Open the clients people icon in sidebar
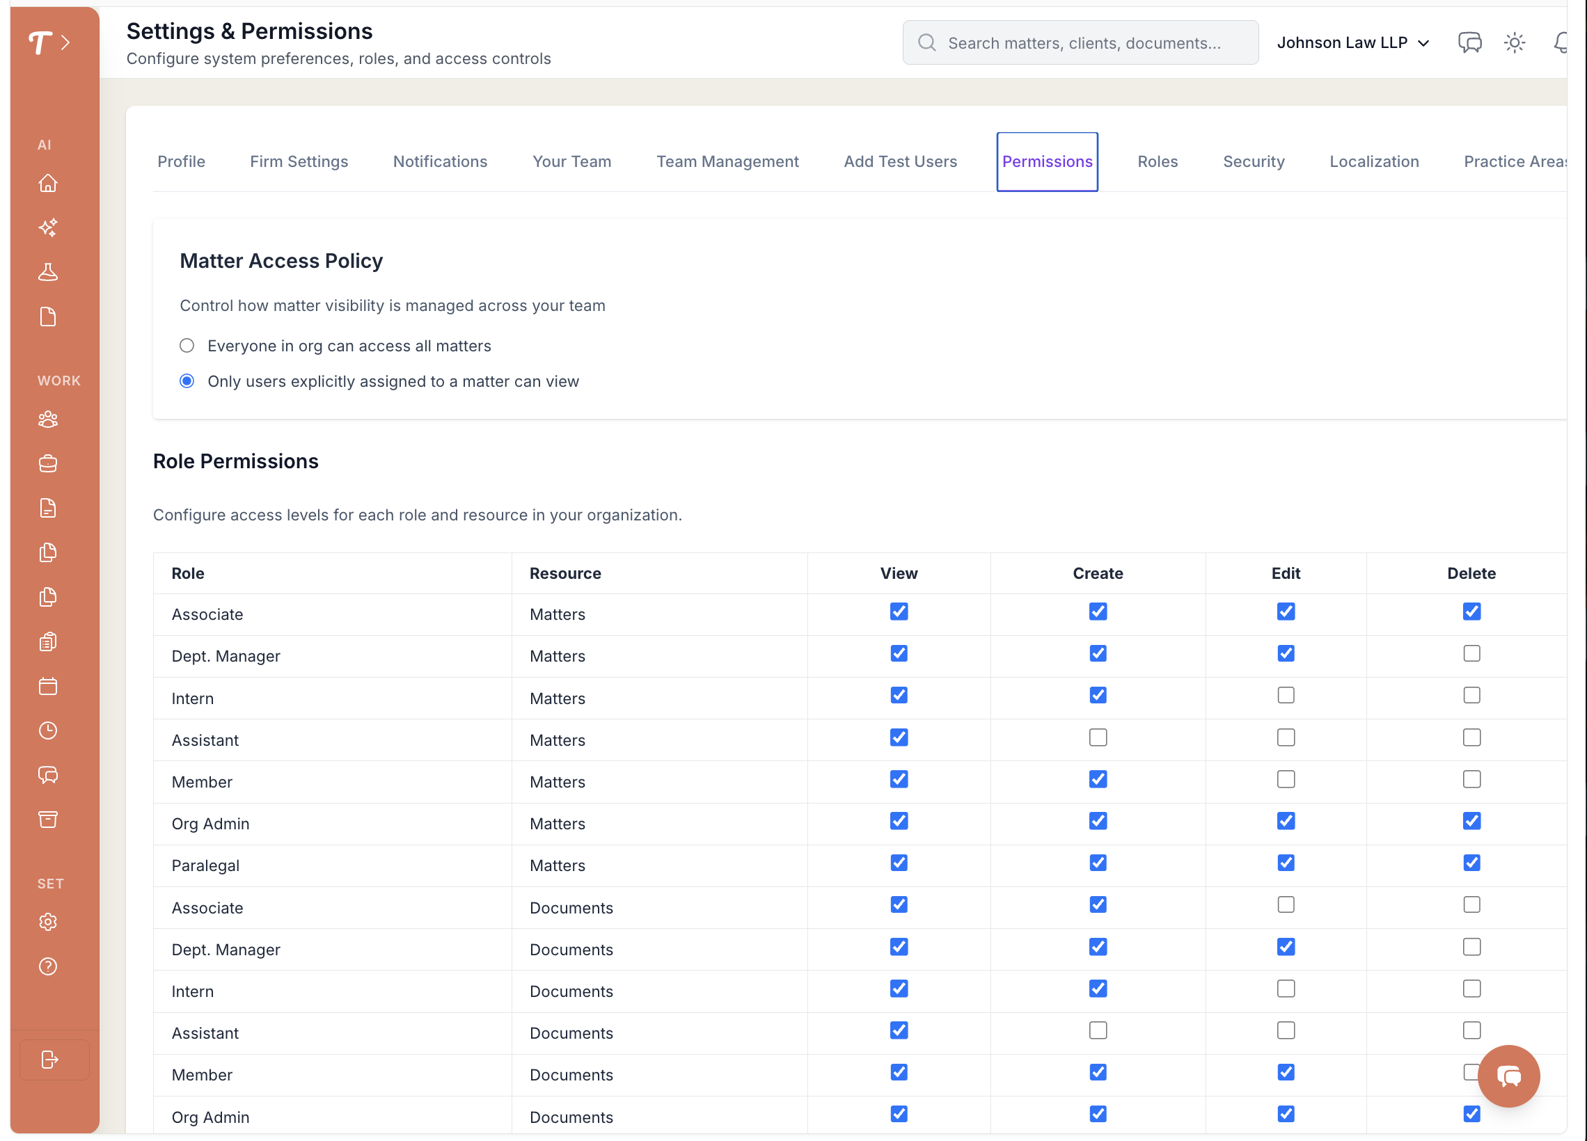Screen dimensions: 1587x1141 pos(47,419)
